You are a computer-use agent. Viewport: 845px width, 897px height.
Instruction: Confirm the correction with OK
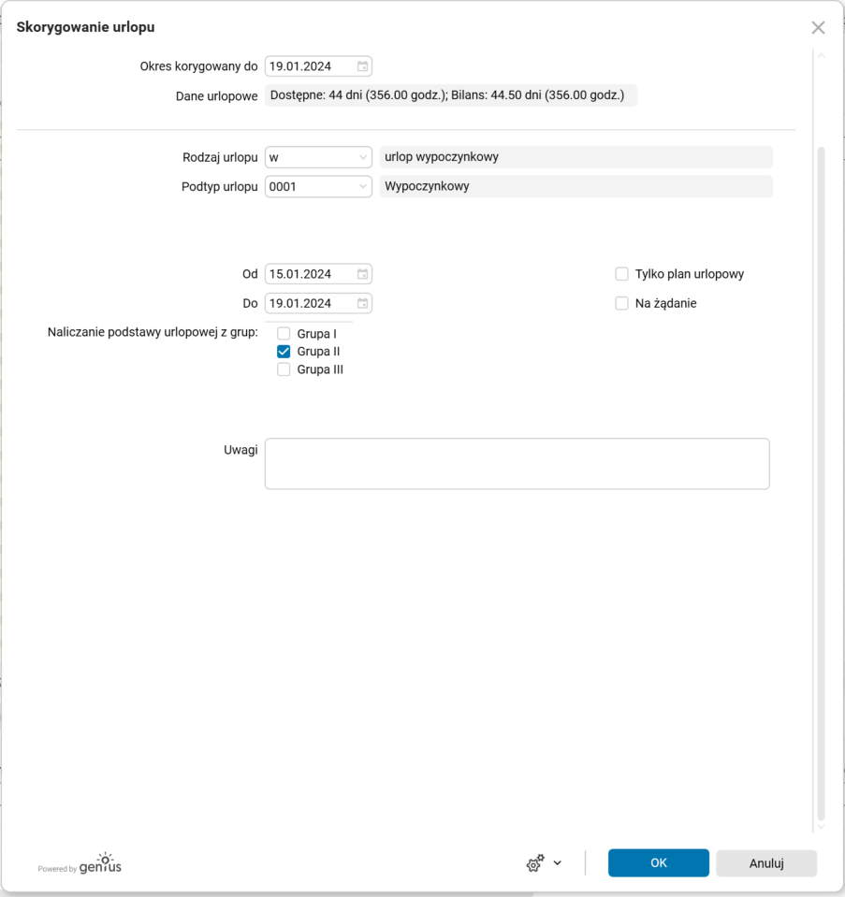click(x=658, y=862)
